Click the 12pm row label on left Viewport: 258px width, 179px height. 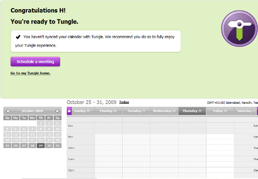[71, 170]
